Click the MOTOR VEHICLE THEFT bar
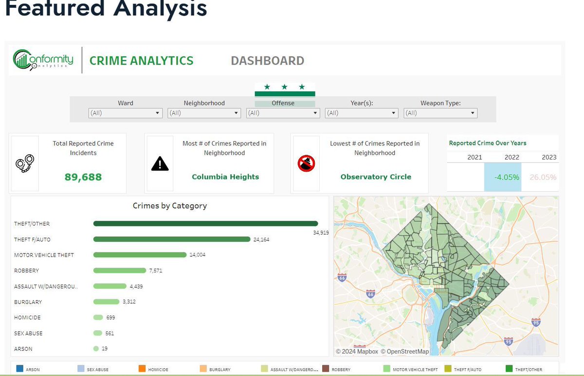 [x=140, y=255]
